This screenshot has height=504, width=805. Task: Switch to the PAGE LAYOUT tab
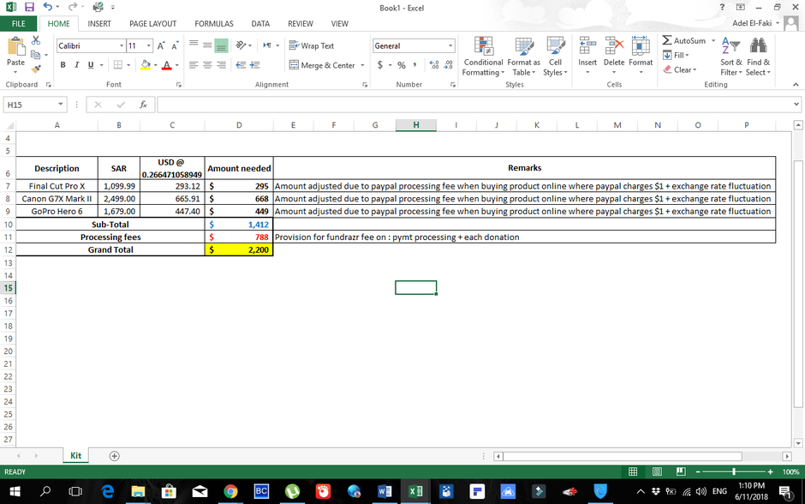(152, 24)
